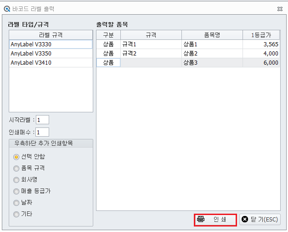Select the 회사명 radio option

(17, 180)
